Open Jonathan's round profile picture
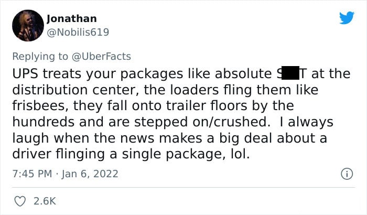Screen dimensions: 367x215 (x=28, y=26)
